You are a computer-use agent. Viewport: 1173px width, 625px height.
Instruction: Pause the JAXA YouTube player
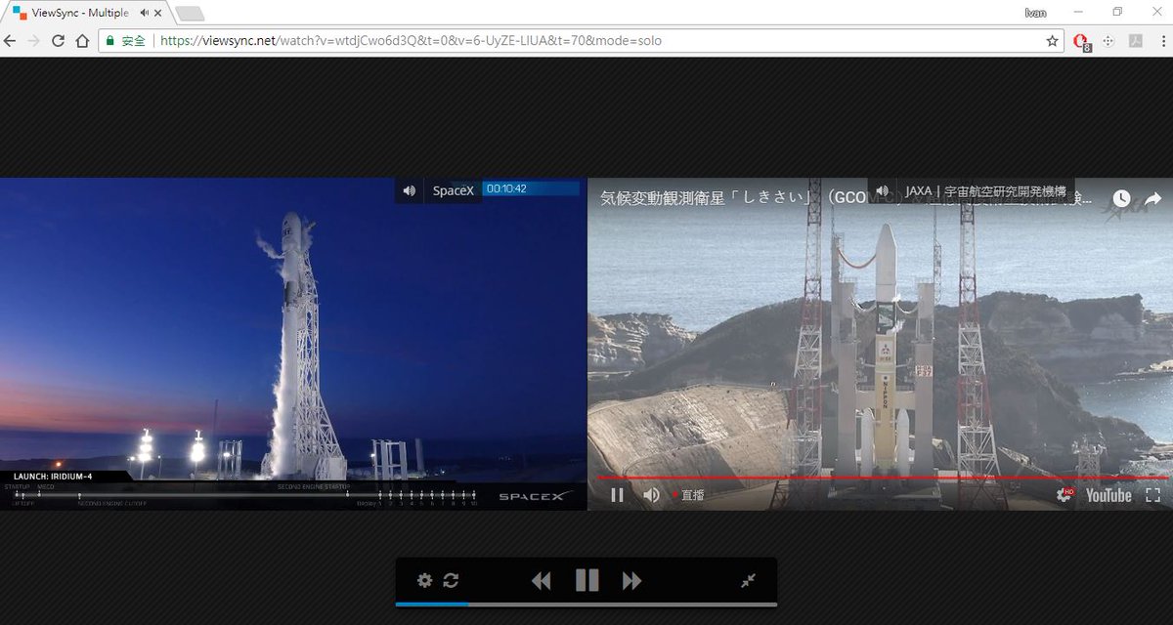point(617,495)
